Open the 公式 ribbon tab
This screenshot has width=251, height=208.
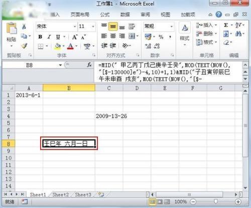pos(105,15)
